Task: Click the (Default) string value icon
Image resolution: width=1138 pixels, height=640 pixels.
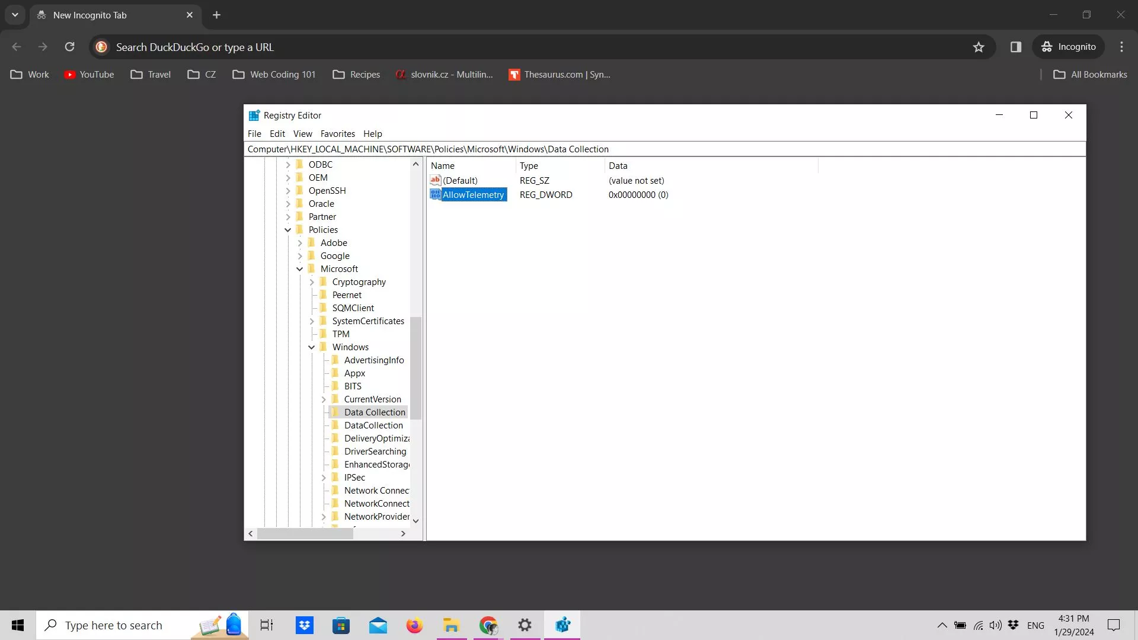Action: point(436,180)
